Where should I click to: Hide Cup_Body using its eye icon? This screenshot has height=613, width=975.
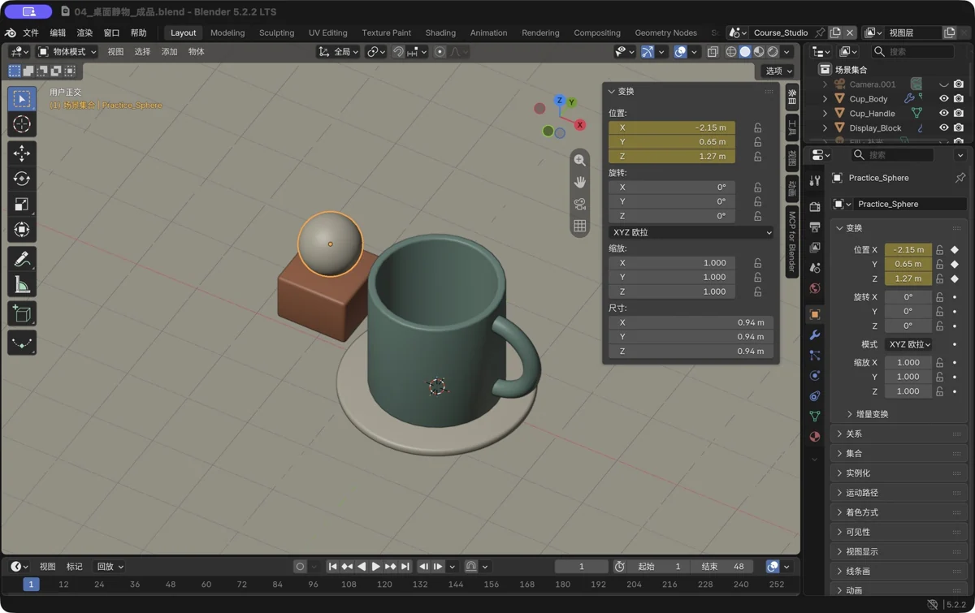tap(943, 99)
